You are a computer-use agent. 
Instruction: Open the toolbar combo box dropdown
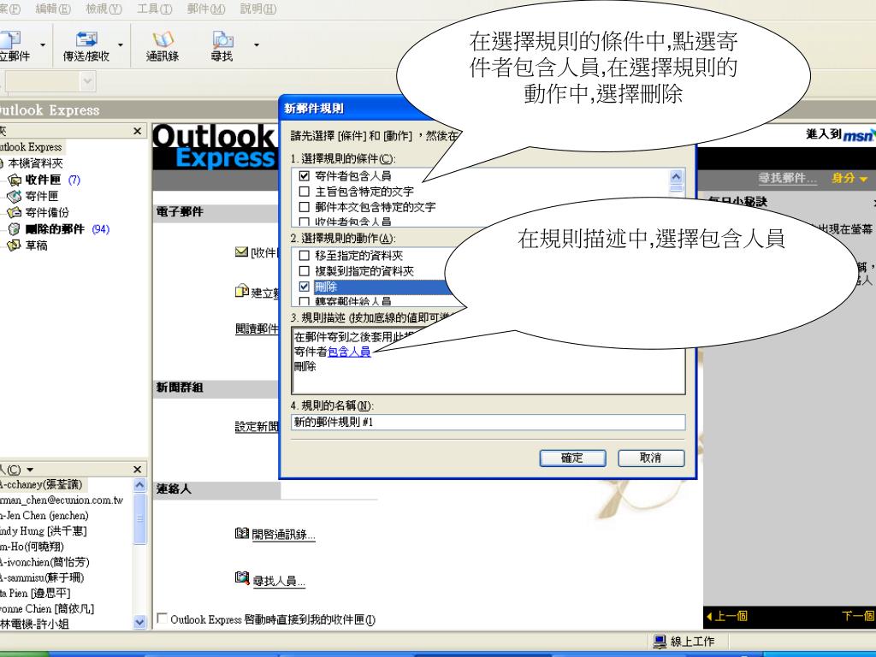[87, 82]
